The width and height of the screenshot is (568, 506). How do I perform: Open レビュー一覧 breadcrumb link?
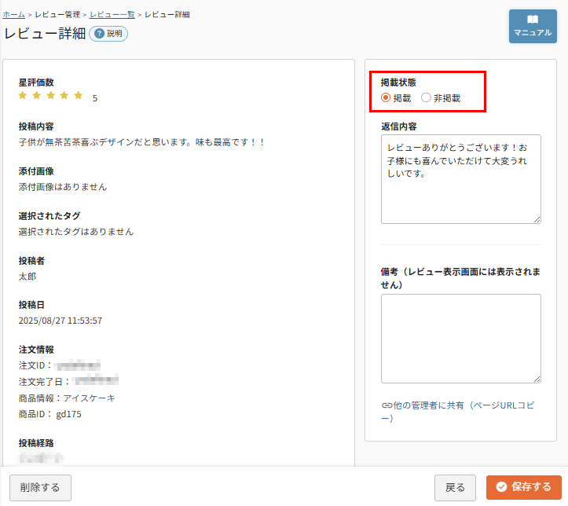[x=112, y=14]
